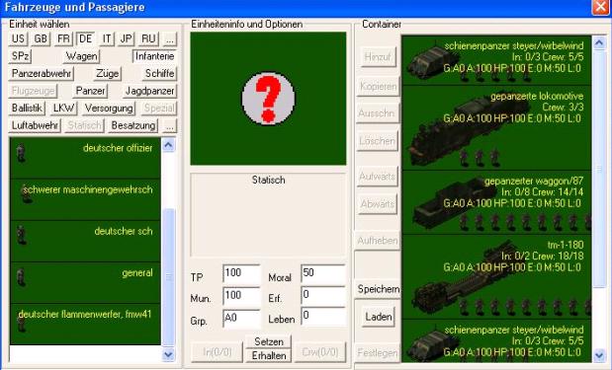Select the RU nation filter
The image size is (612, 370).
coord(148,38)
